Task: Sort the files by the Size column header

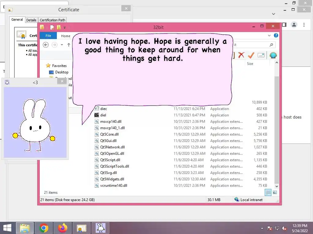Action: [250, 64]
